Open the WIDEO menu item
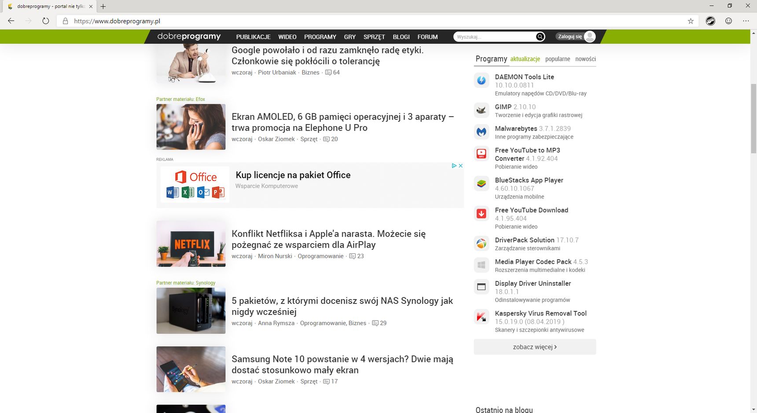Image resolution: width=757 pixels, height=413 pixels. (287, 37)
